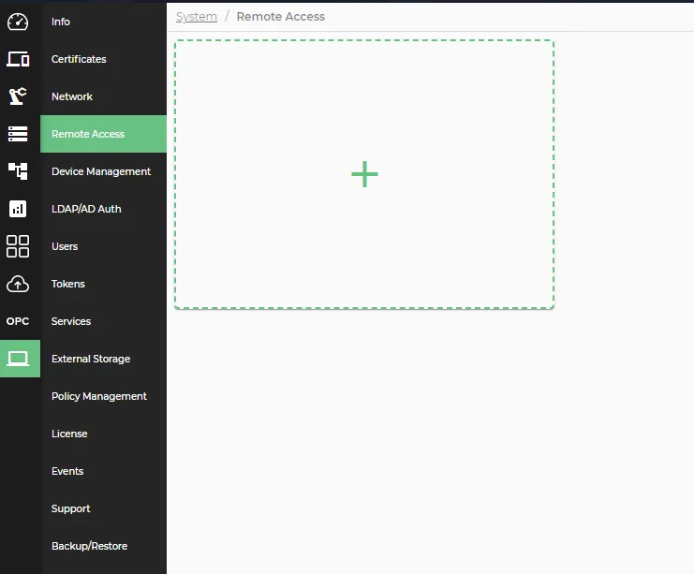This screenshot has width=694, height=574.
Task: Click Remote Access breadcrumb text
Action: coord(281,16)
